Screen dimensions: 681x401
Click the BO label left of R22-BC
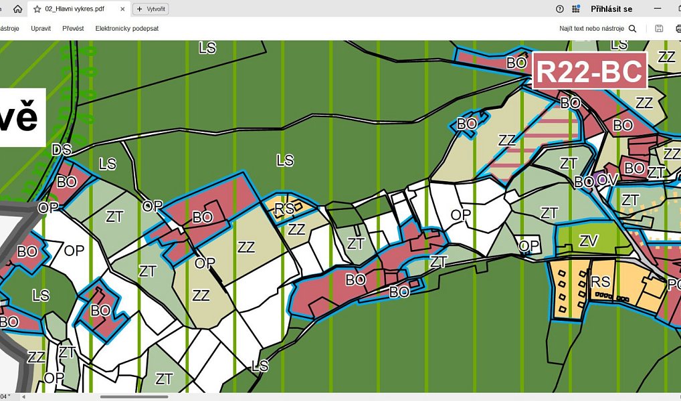pyautogui.click(x=516, y=63)
